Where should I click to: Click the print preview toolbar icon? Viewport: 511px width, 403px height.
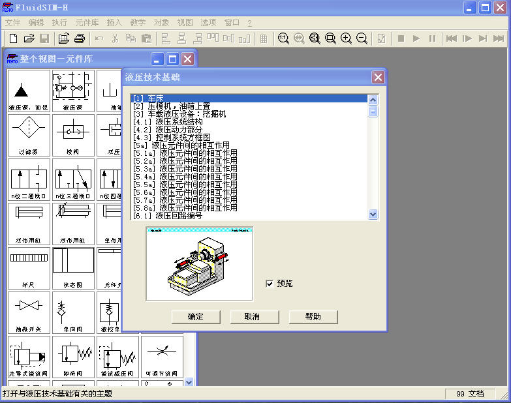[x=64, y=38]
